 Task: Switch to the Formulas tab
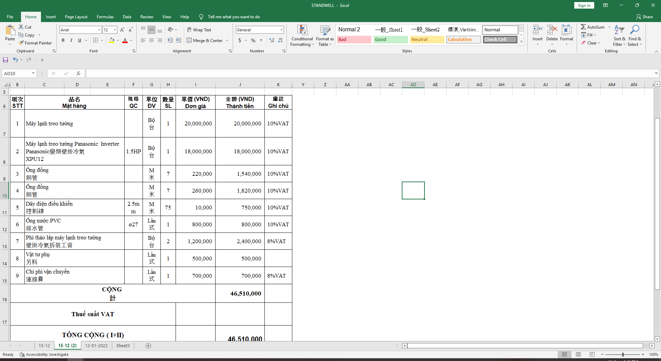pos(105,17)
